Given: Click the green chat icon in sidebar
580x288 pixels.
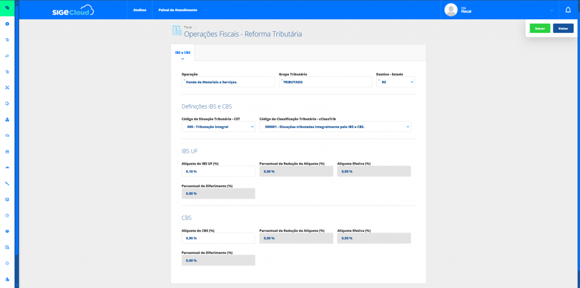Looking at the screenshot, I should pyautogui.click(x=7, y=8).
